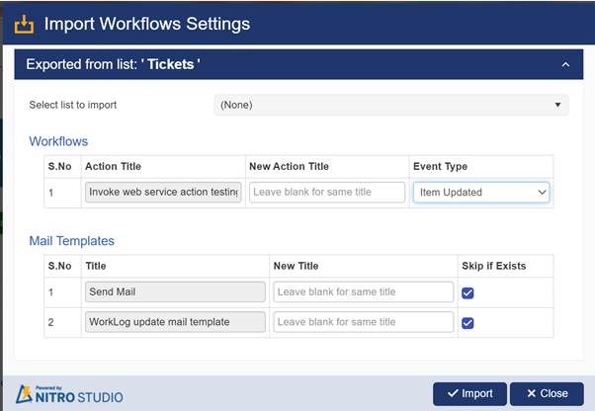
Task: Click the Close button
Action: pyautogui.click(x=547, y=393)
